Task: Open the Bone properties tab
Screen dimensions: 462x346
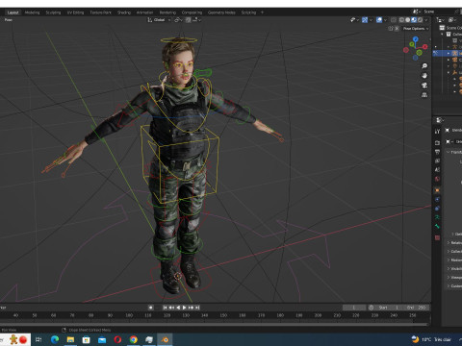Action: pyautogui.click(x=437, y=226)
